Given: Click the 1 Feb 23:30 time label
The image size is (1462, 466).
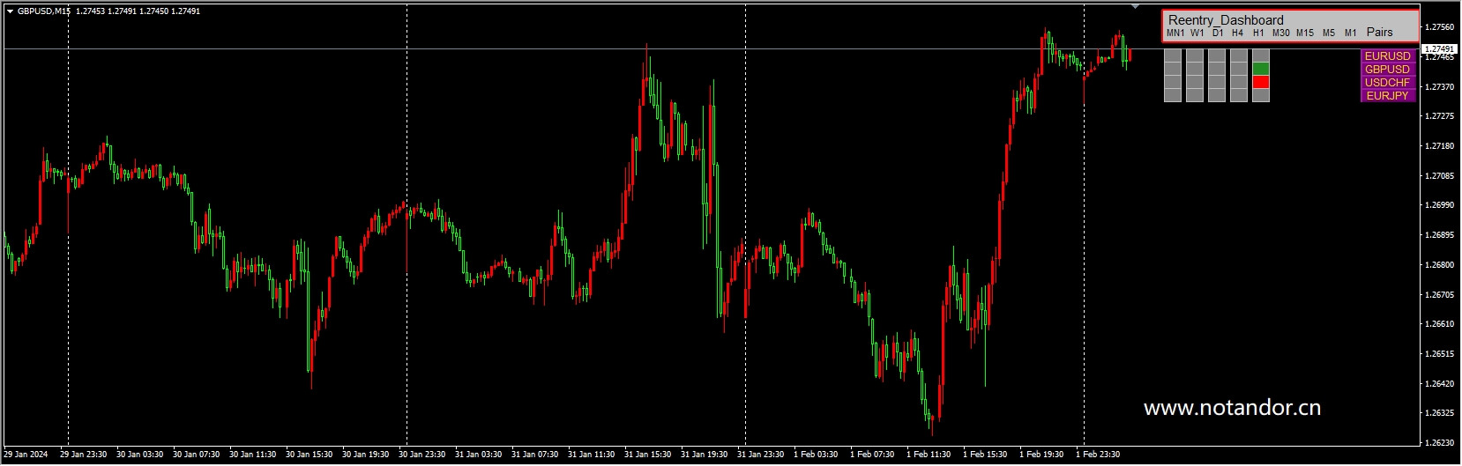Looking at the screenshot, I should coord(1098,455).
